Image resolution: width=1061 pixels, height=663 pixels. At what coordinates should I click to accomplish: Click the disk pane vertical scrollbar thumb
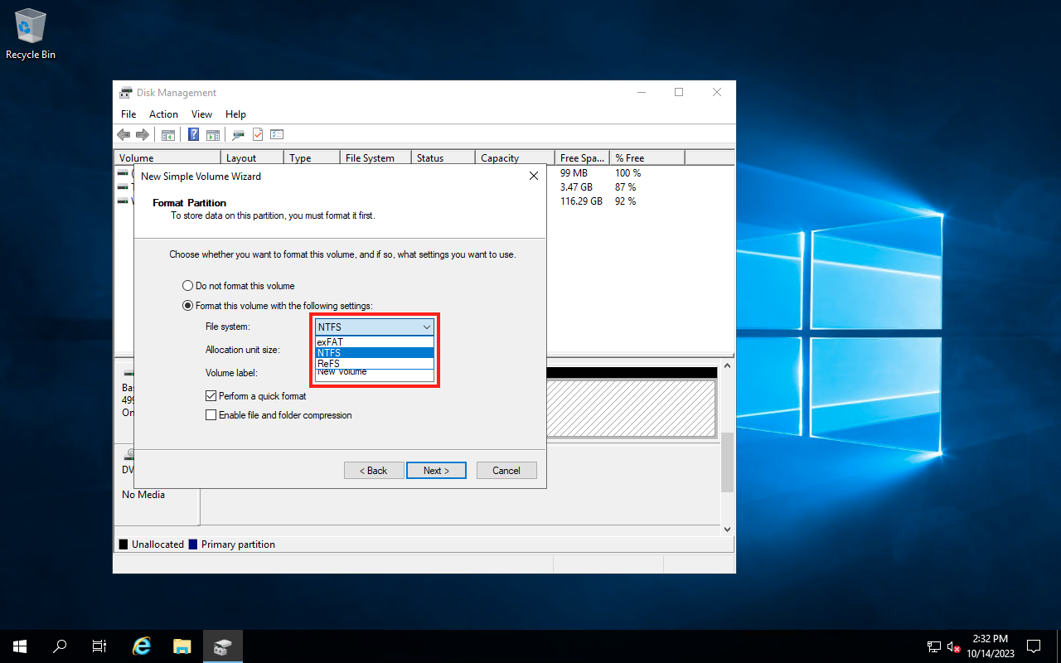click(727, 462)
